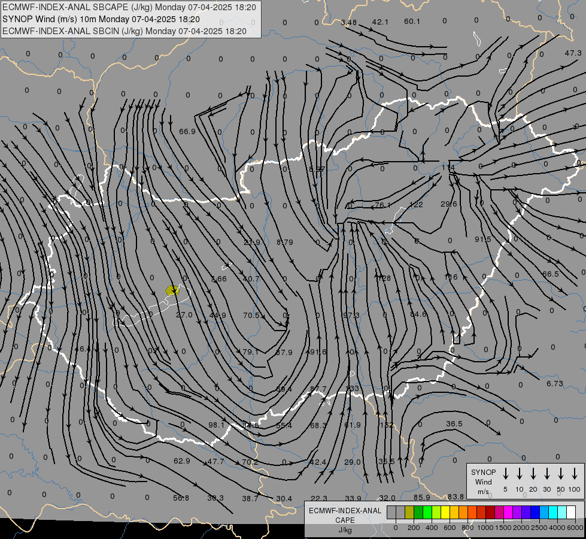
Task: Pick the bright green CAPE legend swatch
Action: [x=427, y=512]
